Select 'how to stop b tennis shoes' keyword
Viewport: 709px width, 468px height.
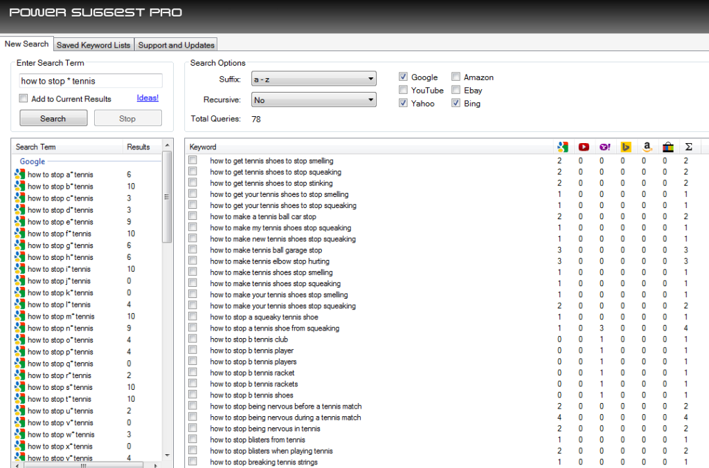[252, 395]
